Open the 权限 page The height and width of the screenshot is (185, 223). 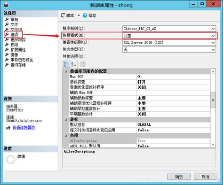pyautogui.click(x=14, y=45)
